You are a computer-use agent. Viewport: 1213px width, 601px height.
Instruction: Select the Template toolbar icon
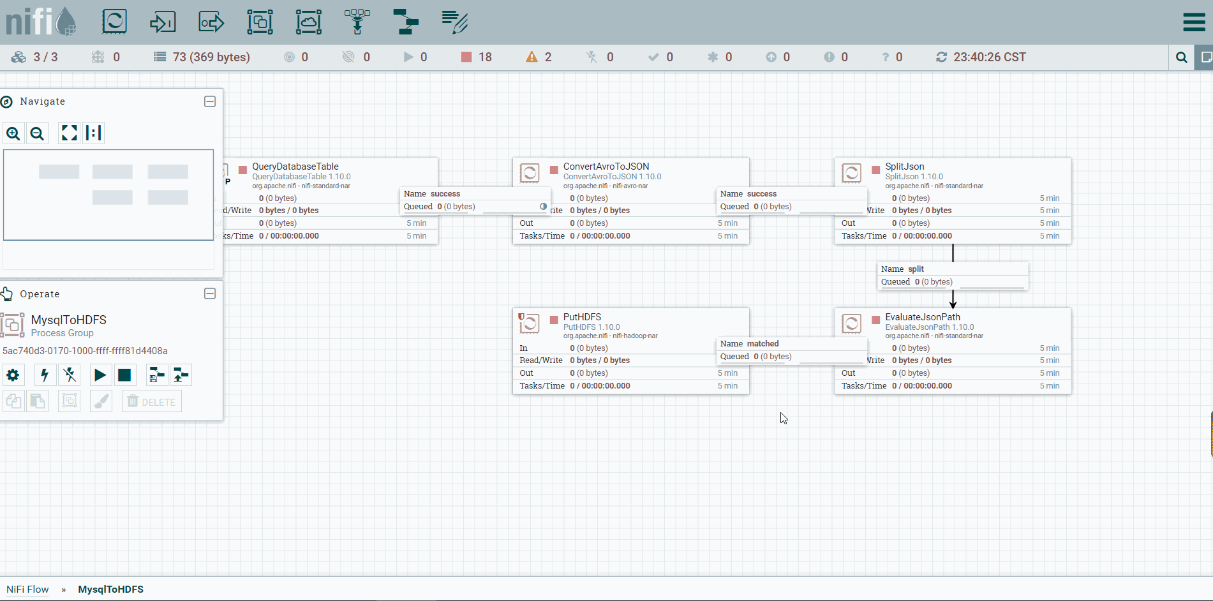(x=406, y=22)
